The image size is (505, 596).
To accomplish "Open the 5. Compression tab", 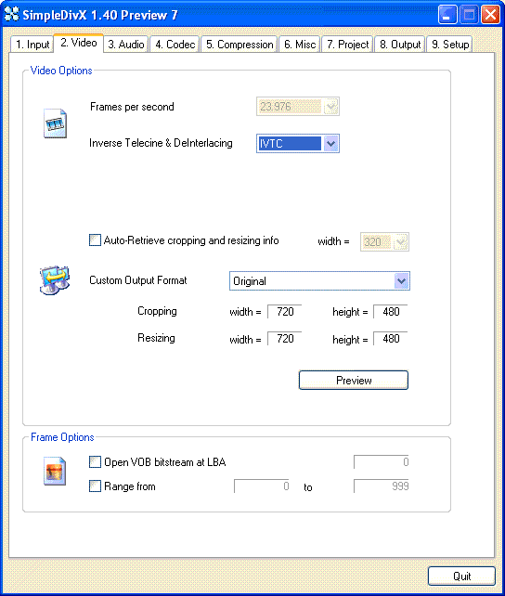I will (240, 45).
